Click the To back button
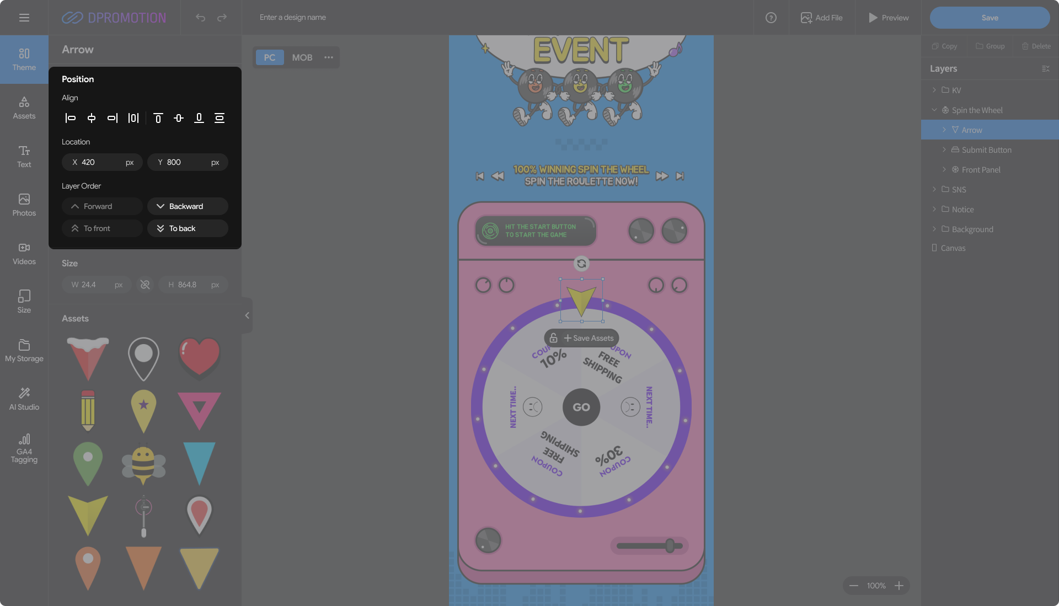1059x606 pixels. click(x=188, y=228)
